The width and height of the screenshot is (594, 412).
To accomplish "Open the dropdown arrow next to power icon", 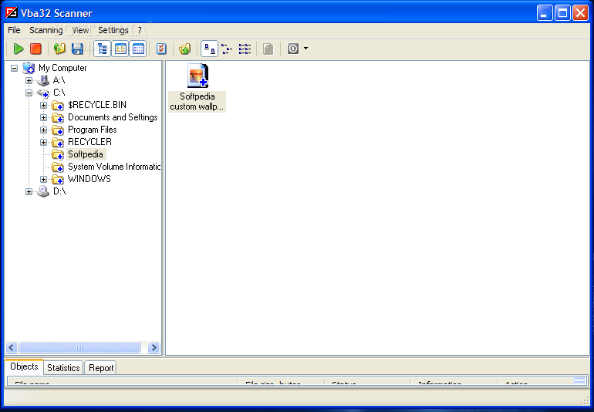I will pos(305,49).
